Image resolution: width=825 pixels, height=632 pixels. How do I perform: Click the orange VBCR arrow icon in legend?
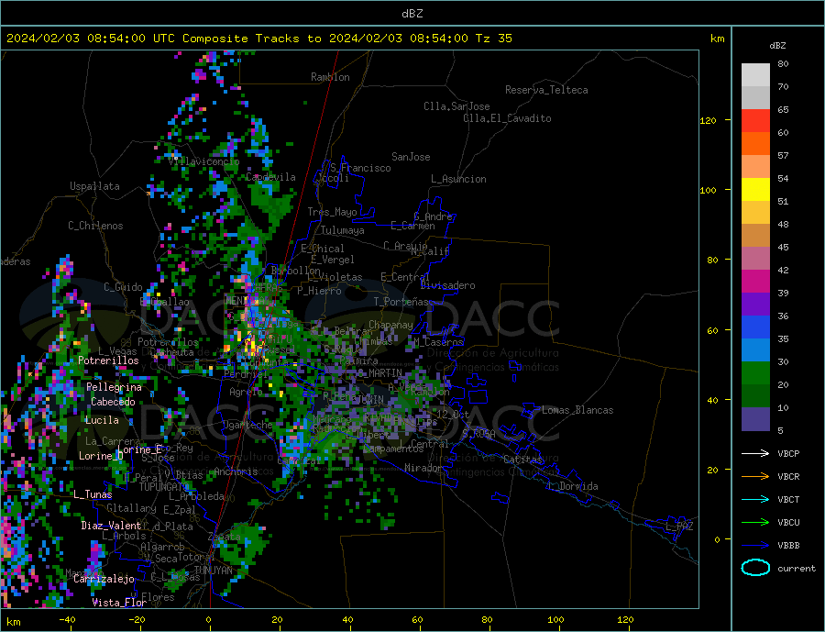pos(755,476)
